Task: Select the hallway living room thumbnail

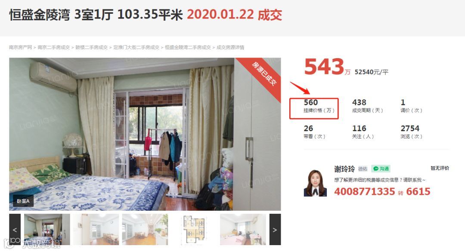Action: [145, 230]
